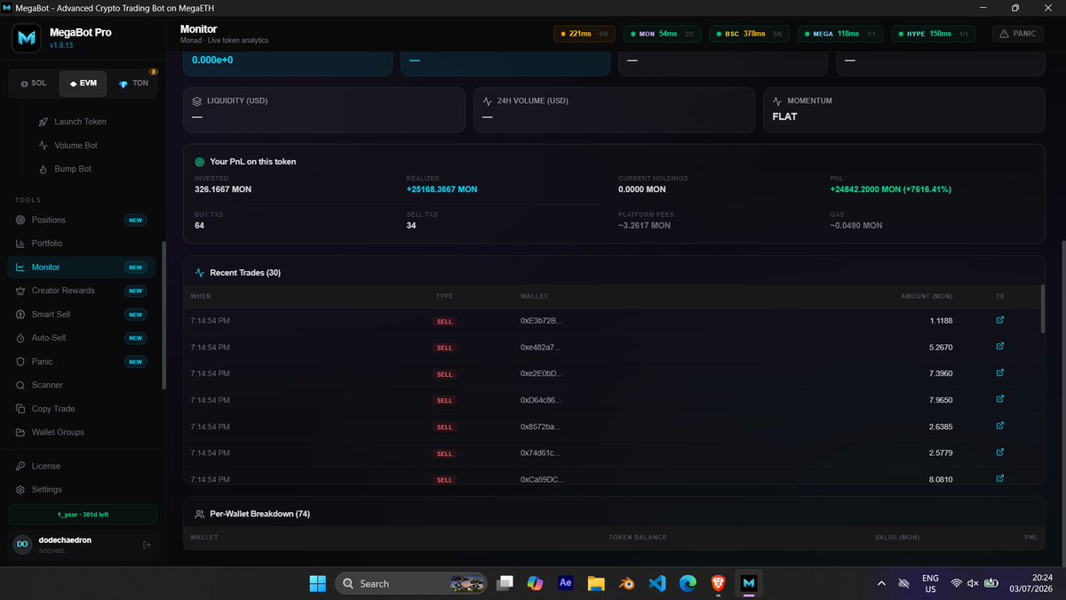The image size is (1066, 600).
Task: Click the Creator Rewards crown icon
Action: pos(21,291)
